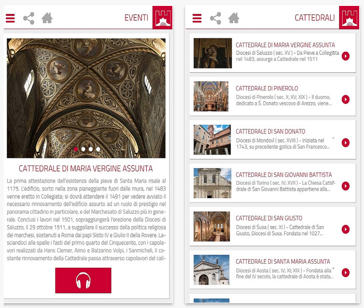Tap San Donato cathedral thumbnail
Image resolution: width=364 pixels, height=308 pixels.
(212, 139)
